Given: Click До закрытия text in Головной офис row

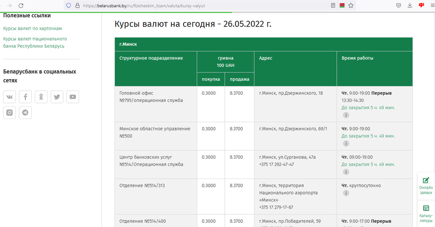Looking at the screenshot, I should [x=368, y=108].
